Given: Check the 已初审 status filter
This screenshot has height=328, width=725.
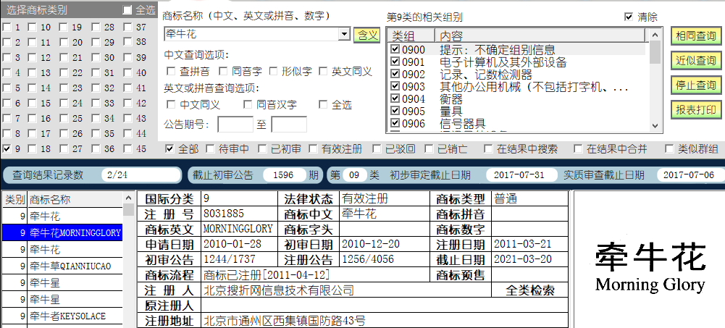Looking at the screenshot, I should click(262, 148).
